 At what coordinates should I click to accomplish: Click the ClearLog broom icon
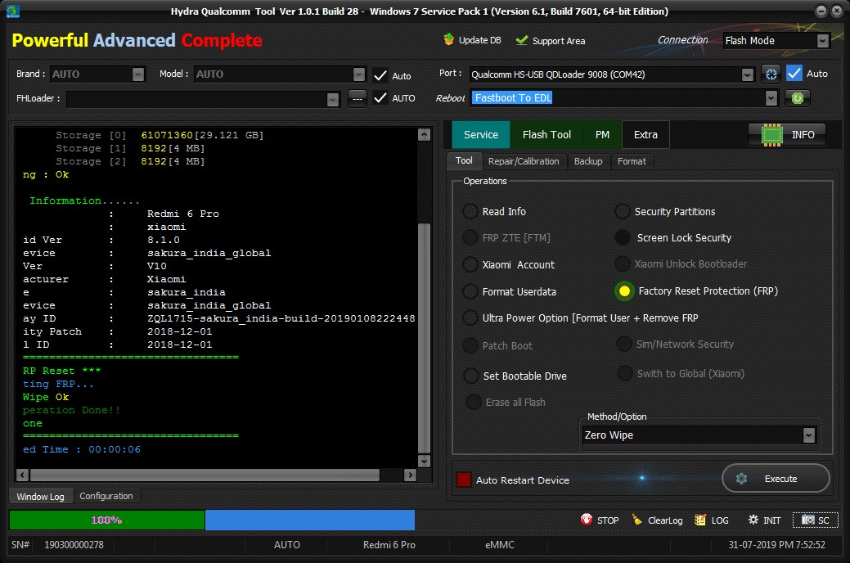click(637, 520)
